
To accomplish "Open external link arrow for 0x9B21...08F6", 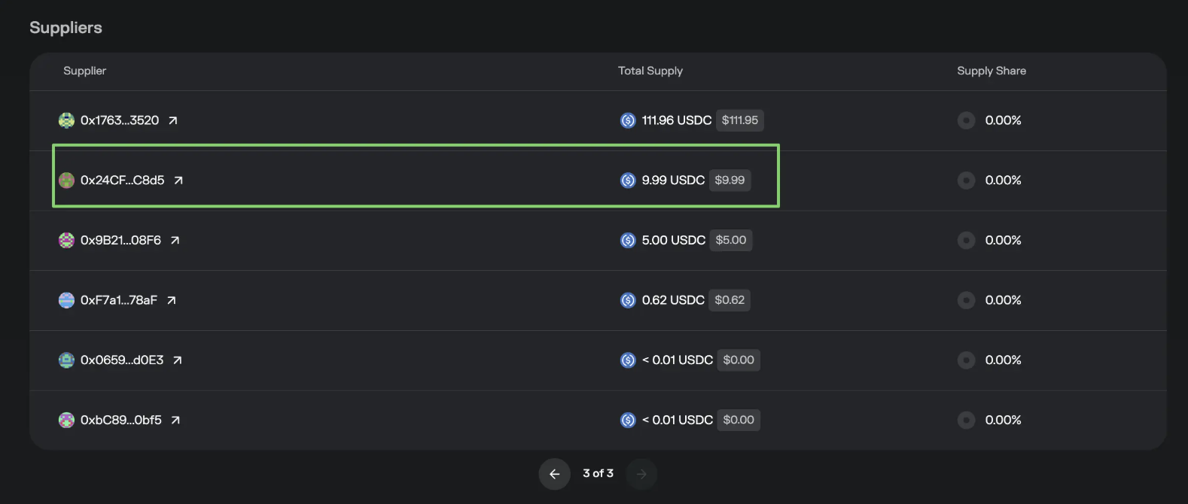I will click(175, 241).
